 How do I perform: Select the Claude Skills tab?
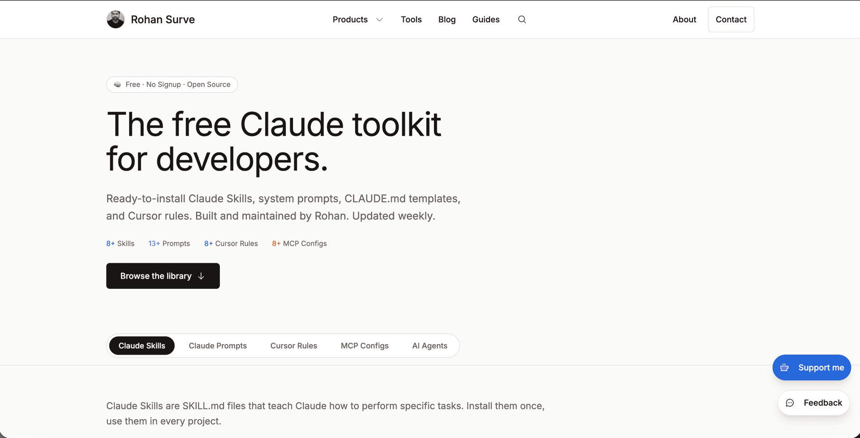[x=142, y=346]
